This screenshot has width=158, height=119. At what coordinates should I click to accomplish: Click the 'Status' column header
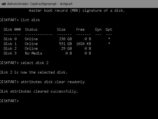[31, 29]
